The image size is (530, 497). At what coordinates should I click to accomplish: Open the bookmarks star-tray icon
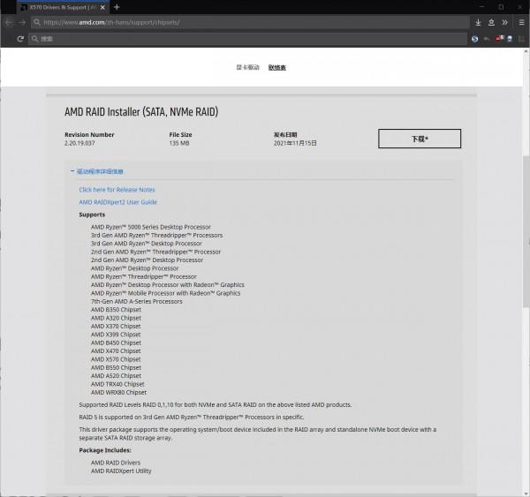491,23
